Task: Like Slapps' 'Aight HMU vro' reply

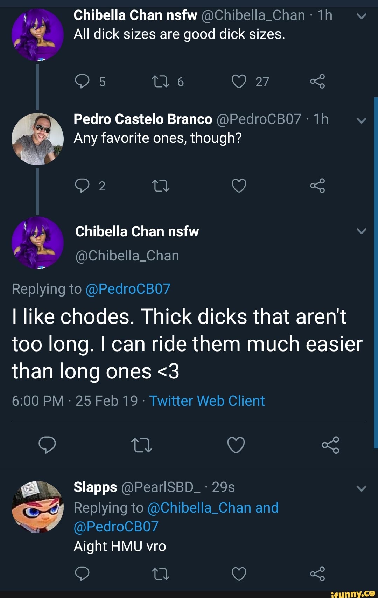Action: (x=239, y=574)
